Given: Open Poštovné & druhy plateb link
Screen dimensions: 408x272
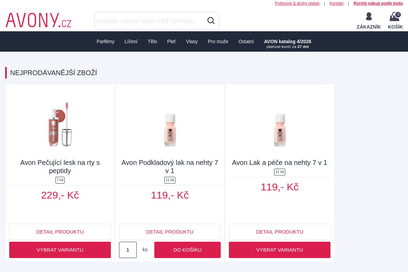Looking at the screenshot, I should pos(297,3).
